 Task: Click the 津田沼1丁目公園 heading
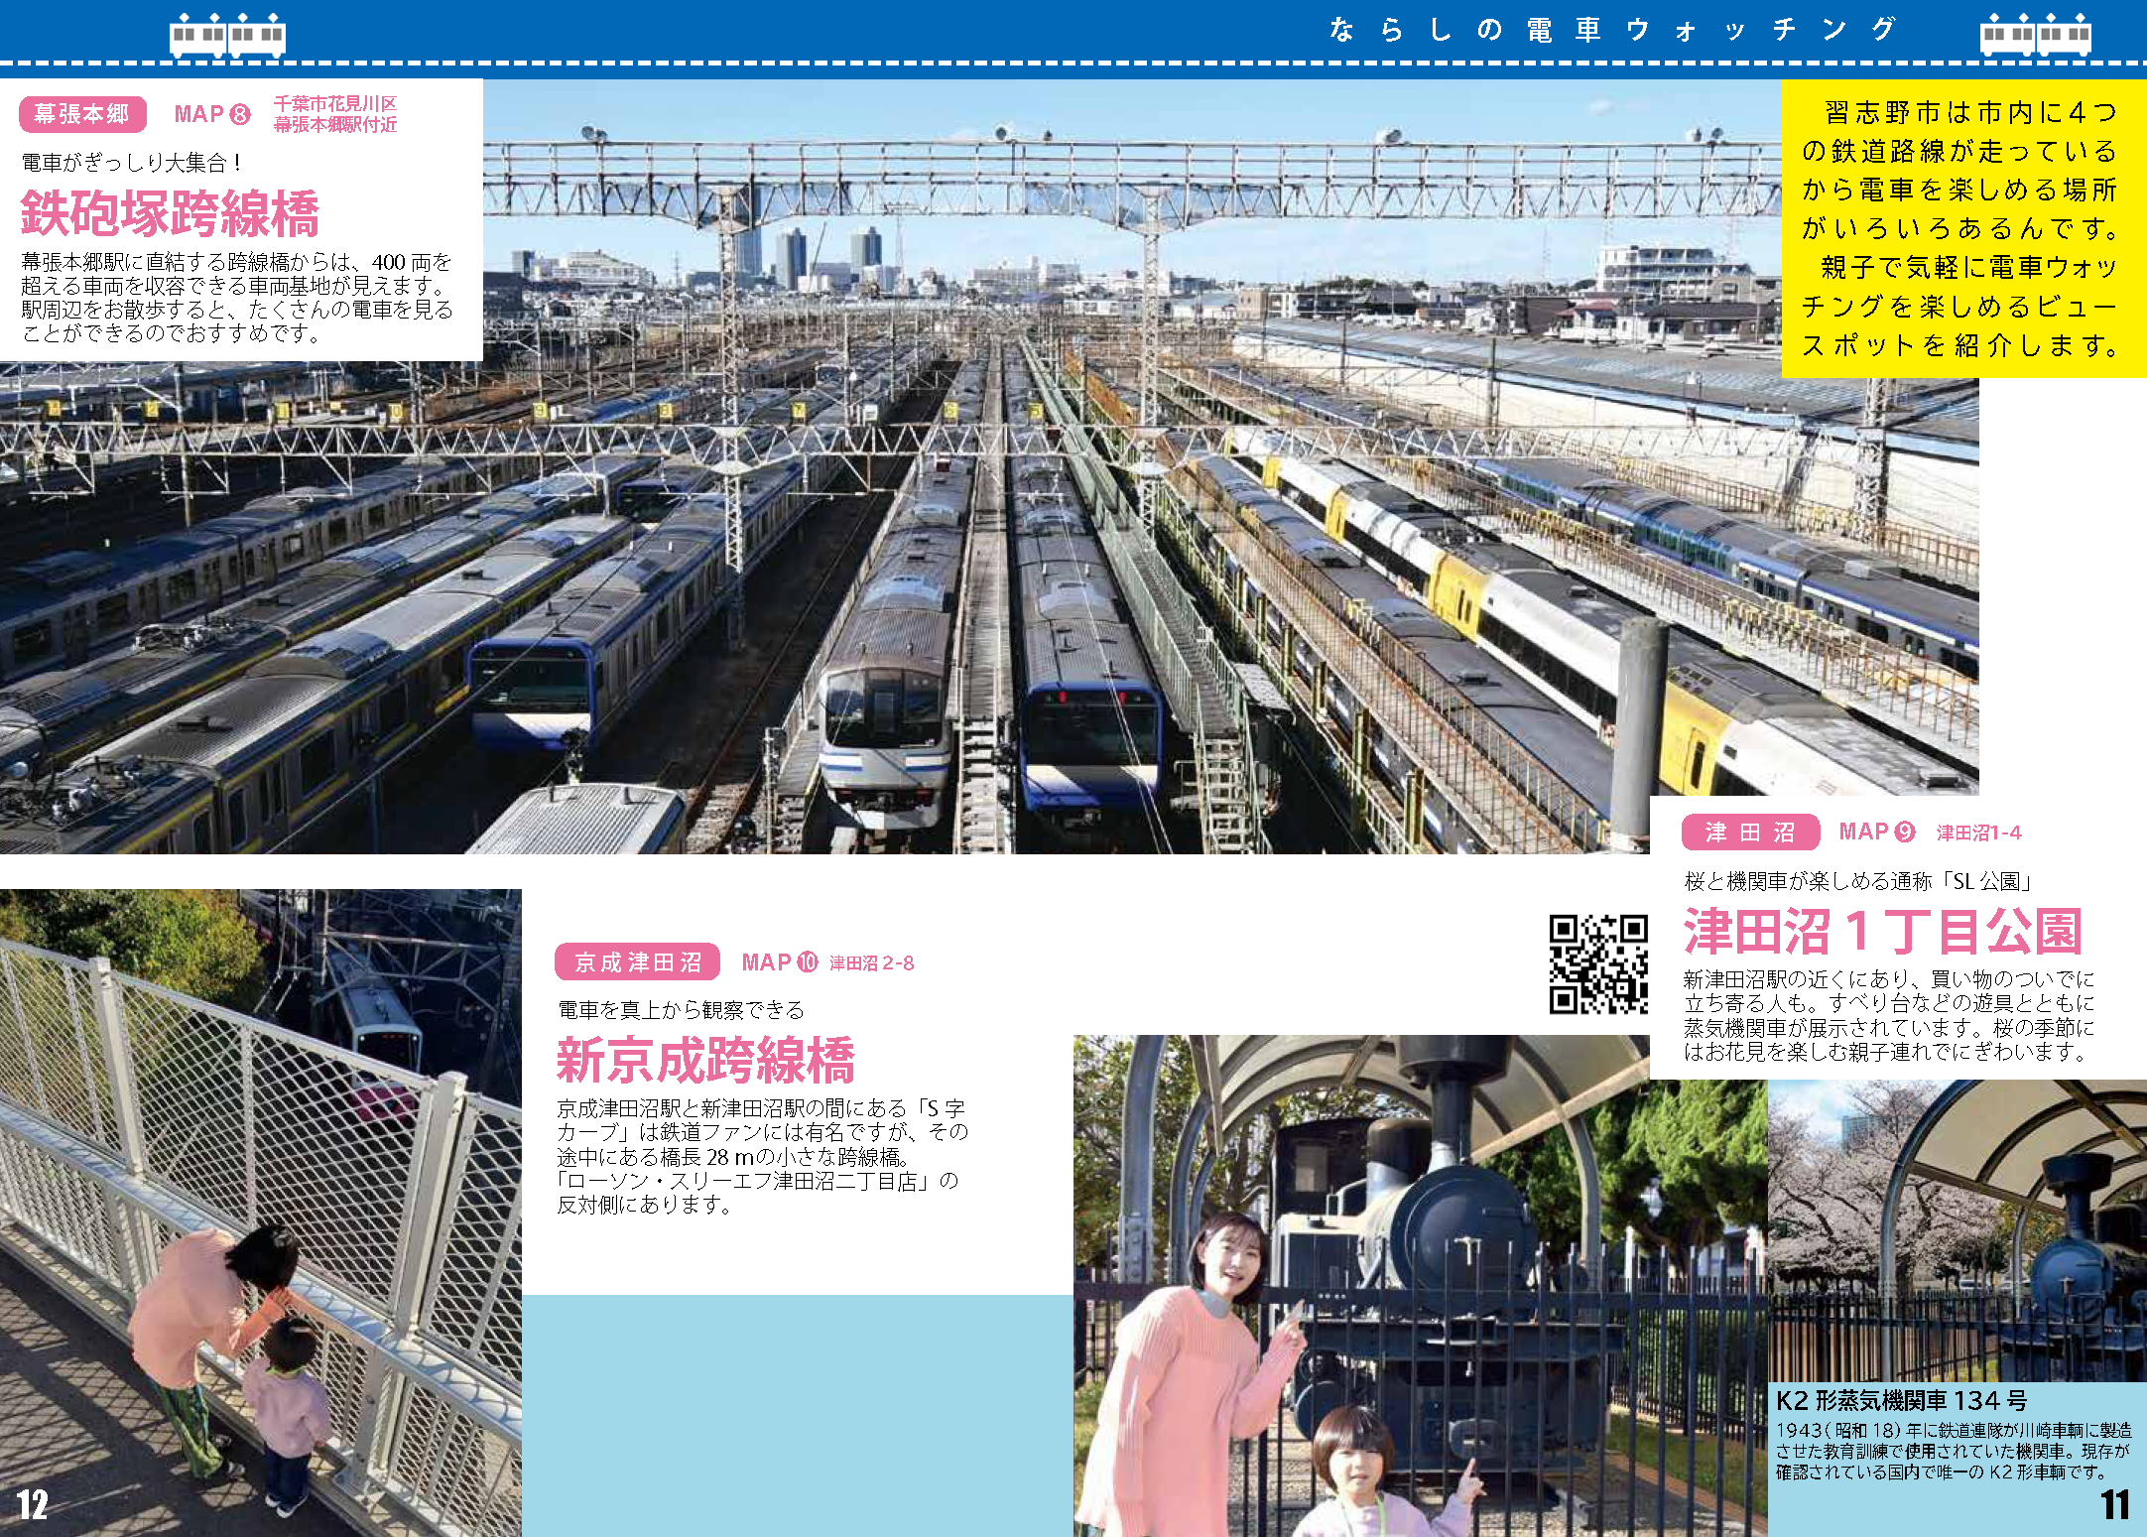pyautogui.click(x=1881, y=932)
